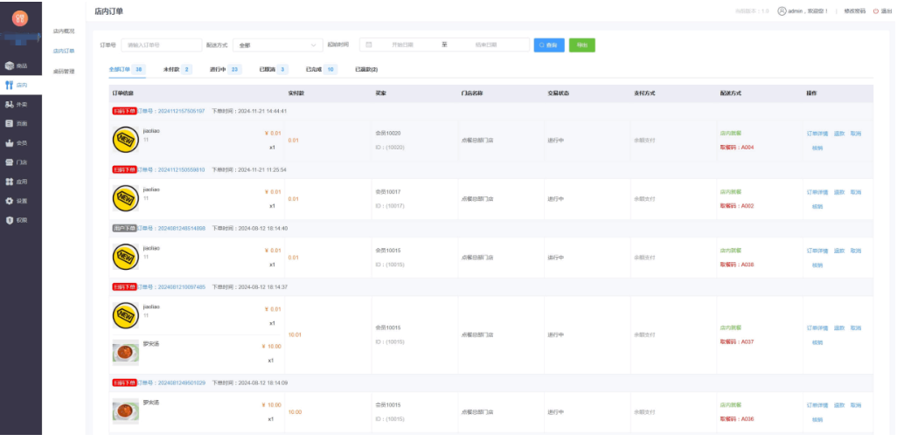Switch to the 进行中 23 tab
The height and width of the screenshot is (448, 897).
click(x=226, y=69)
